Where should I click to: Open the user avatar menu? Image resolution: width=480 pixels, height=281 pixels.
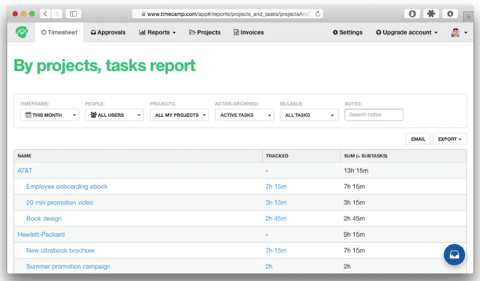tap(459, 32)
